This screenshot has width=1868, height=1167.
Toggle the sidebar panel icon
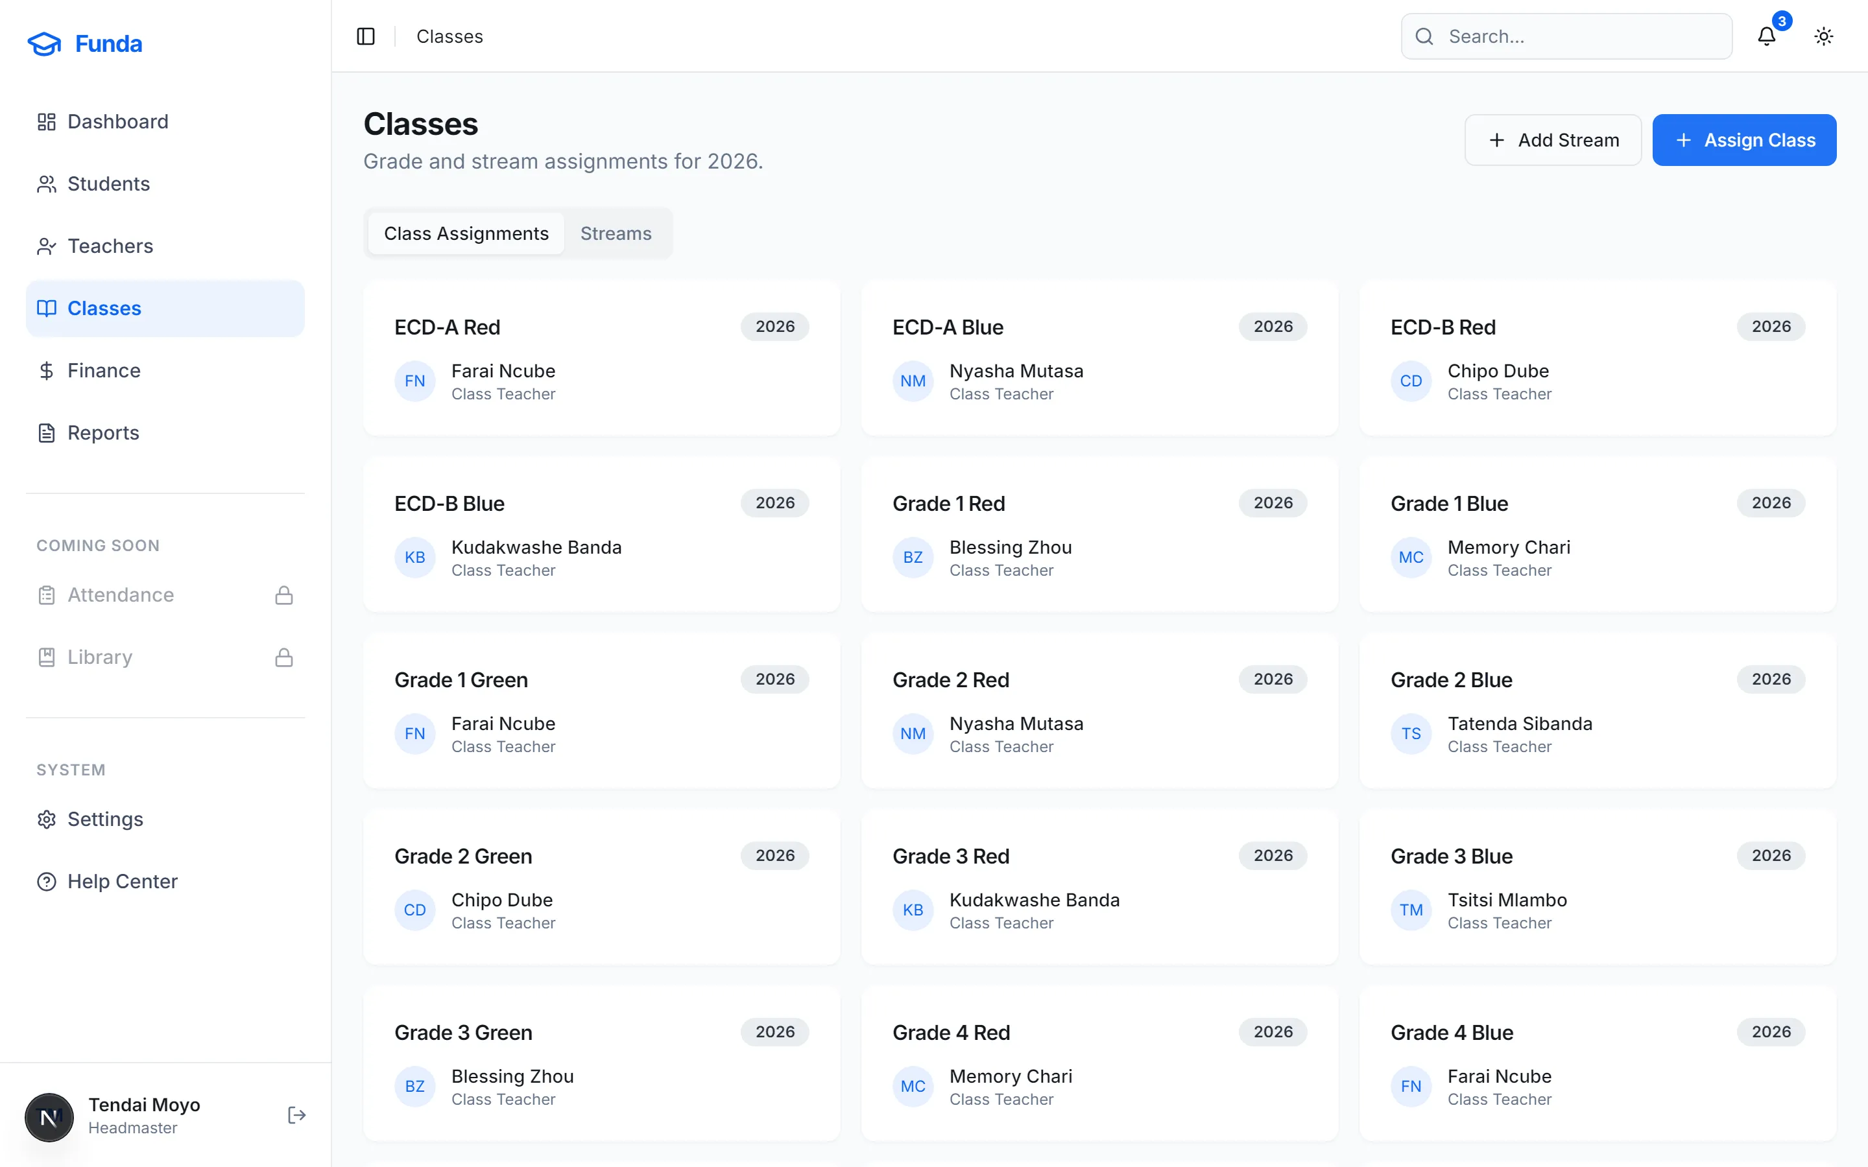point(366,36)
